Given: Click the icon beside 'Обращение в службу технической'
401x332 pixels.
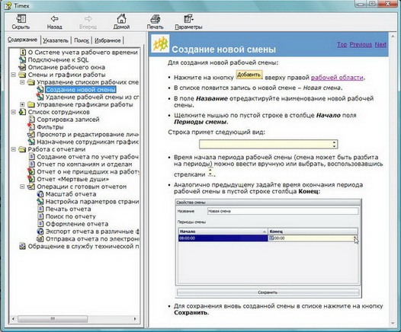Looking at the screenshot, I should pos(23,246).
